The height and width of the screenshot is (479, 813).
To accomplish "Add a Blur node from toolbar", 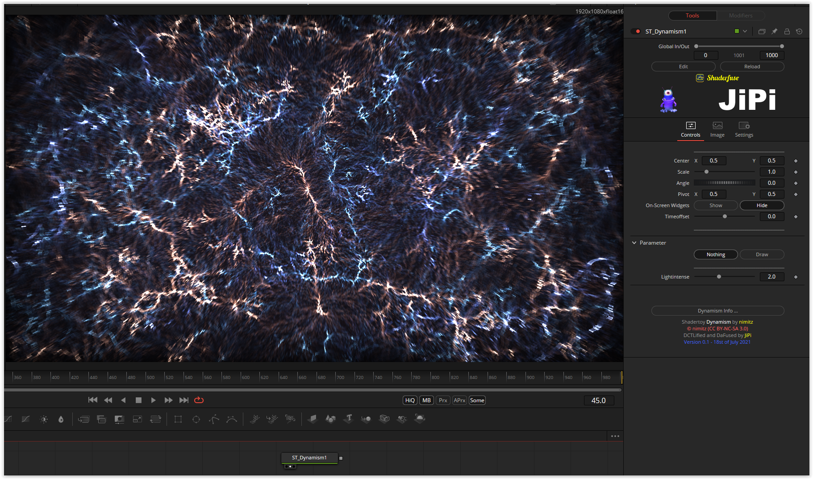I will point(61,419).
